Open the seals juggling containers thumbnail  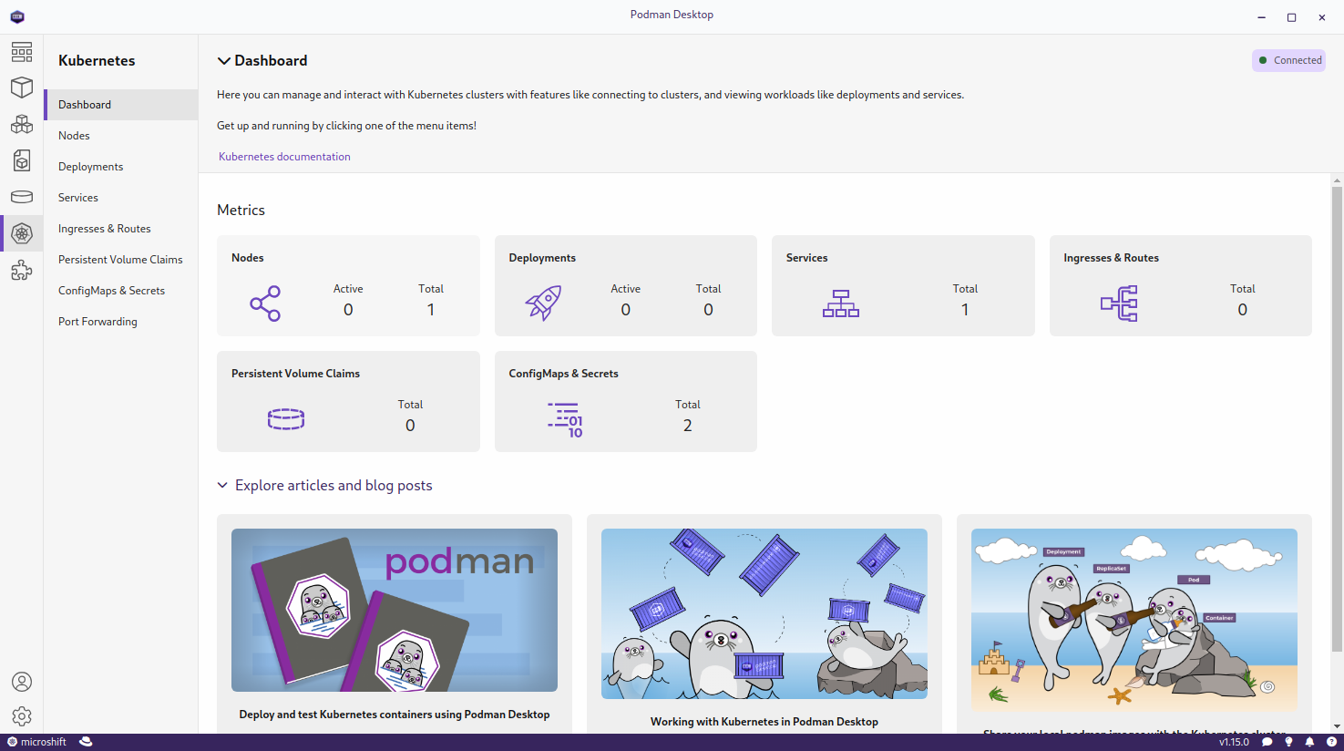click(x=764, y=613)
